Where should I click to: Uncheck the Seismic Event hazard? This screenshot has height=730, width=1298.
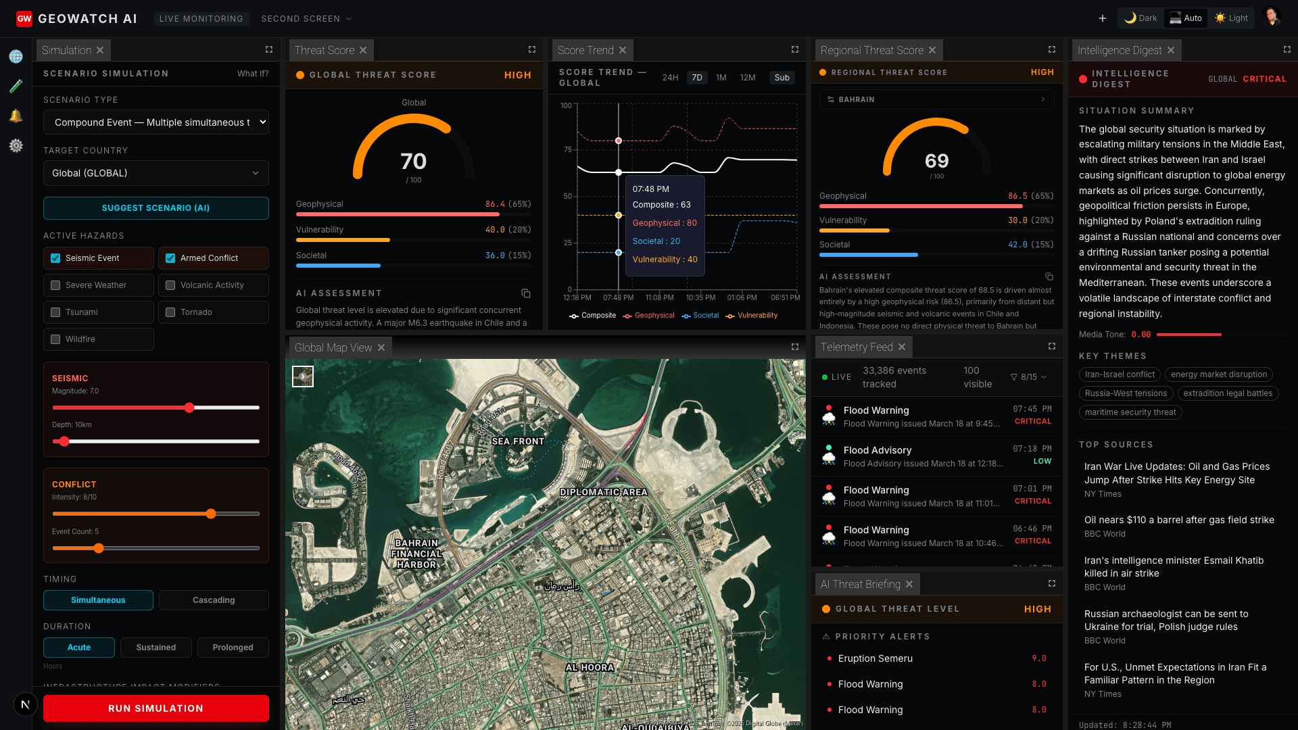(55, 258)
